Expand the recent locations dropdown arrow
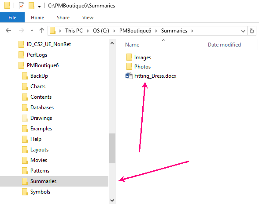The height and width of the screenshot is (205, 259). (x=32, y=31)
